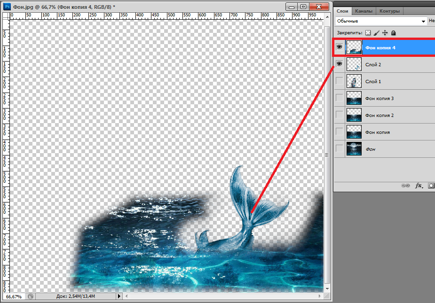The width and height of the screenshot is (435, 303).
Task: Select the Фон background layer
Action: click(x=371, y=149)
